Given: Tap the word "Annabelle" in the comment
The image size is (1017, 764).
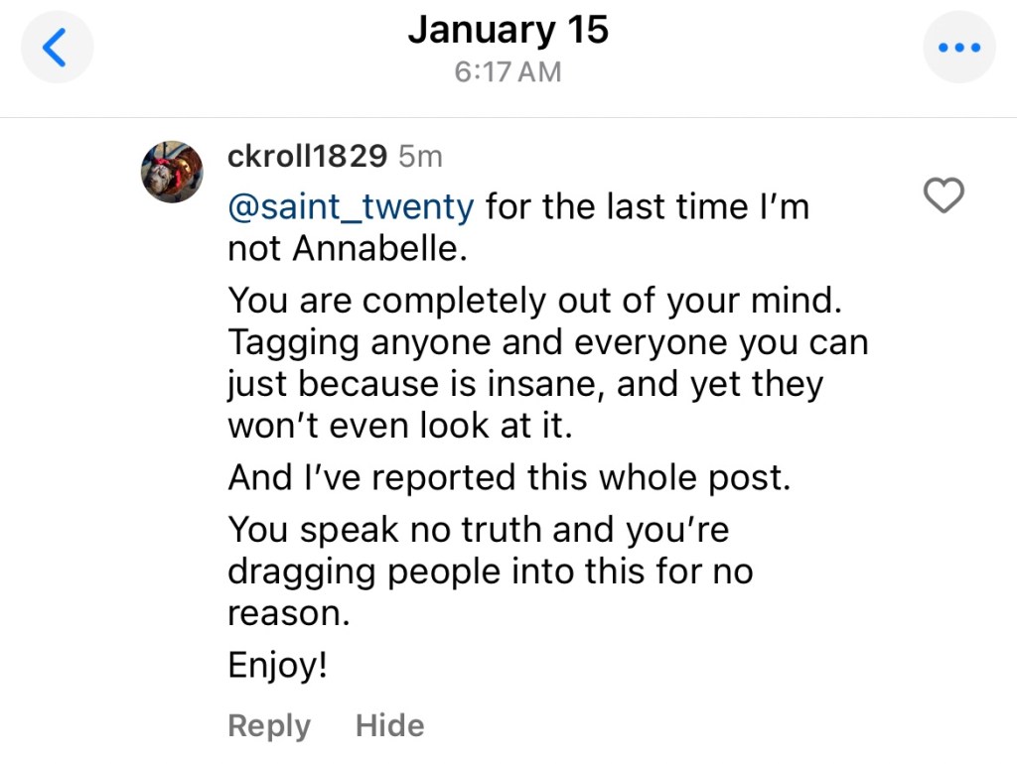Looking at the screenshot, I should (x=376, y=249).
